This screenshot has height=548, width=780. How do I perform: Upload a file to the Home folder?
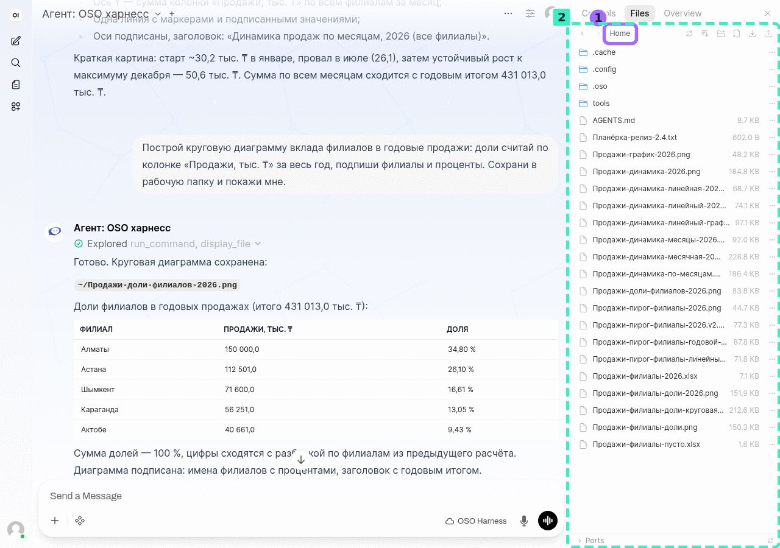pyautogui.click(x=768, y=33)
